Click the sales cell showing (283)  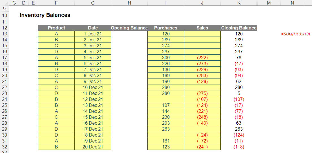pos(202,75)
